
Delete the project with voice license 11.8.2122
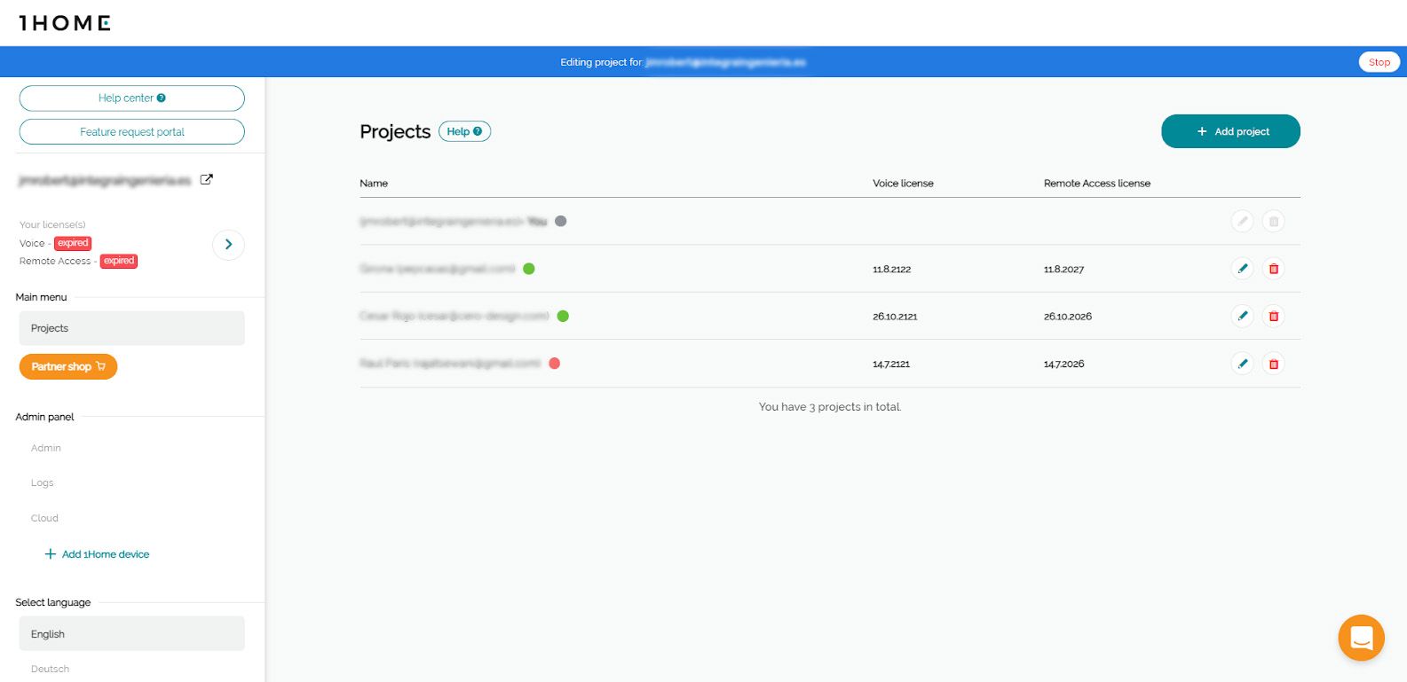coord(1273,269)
